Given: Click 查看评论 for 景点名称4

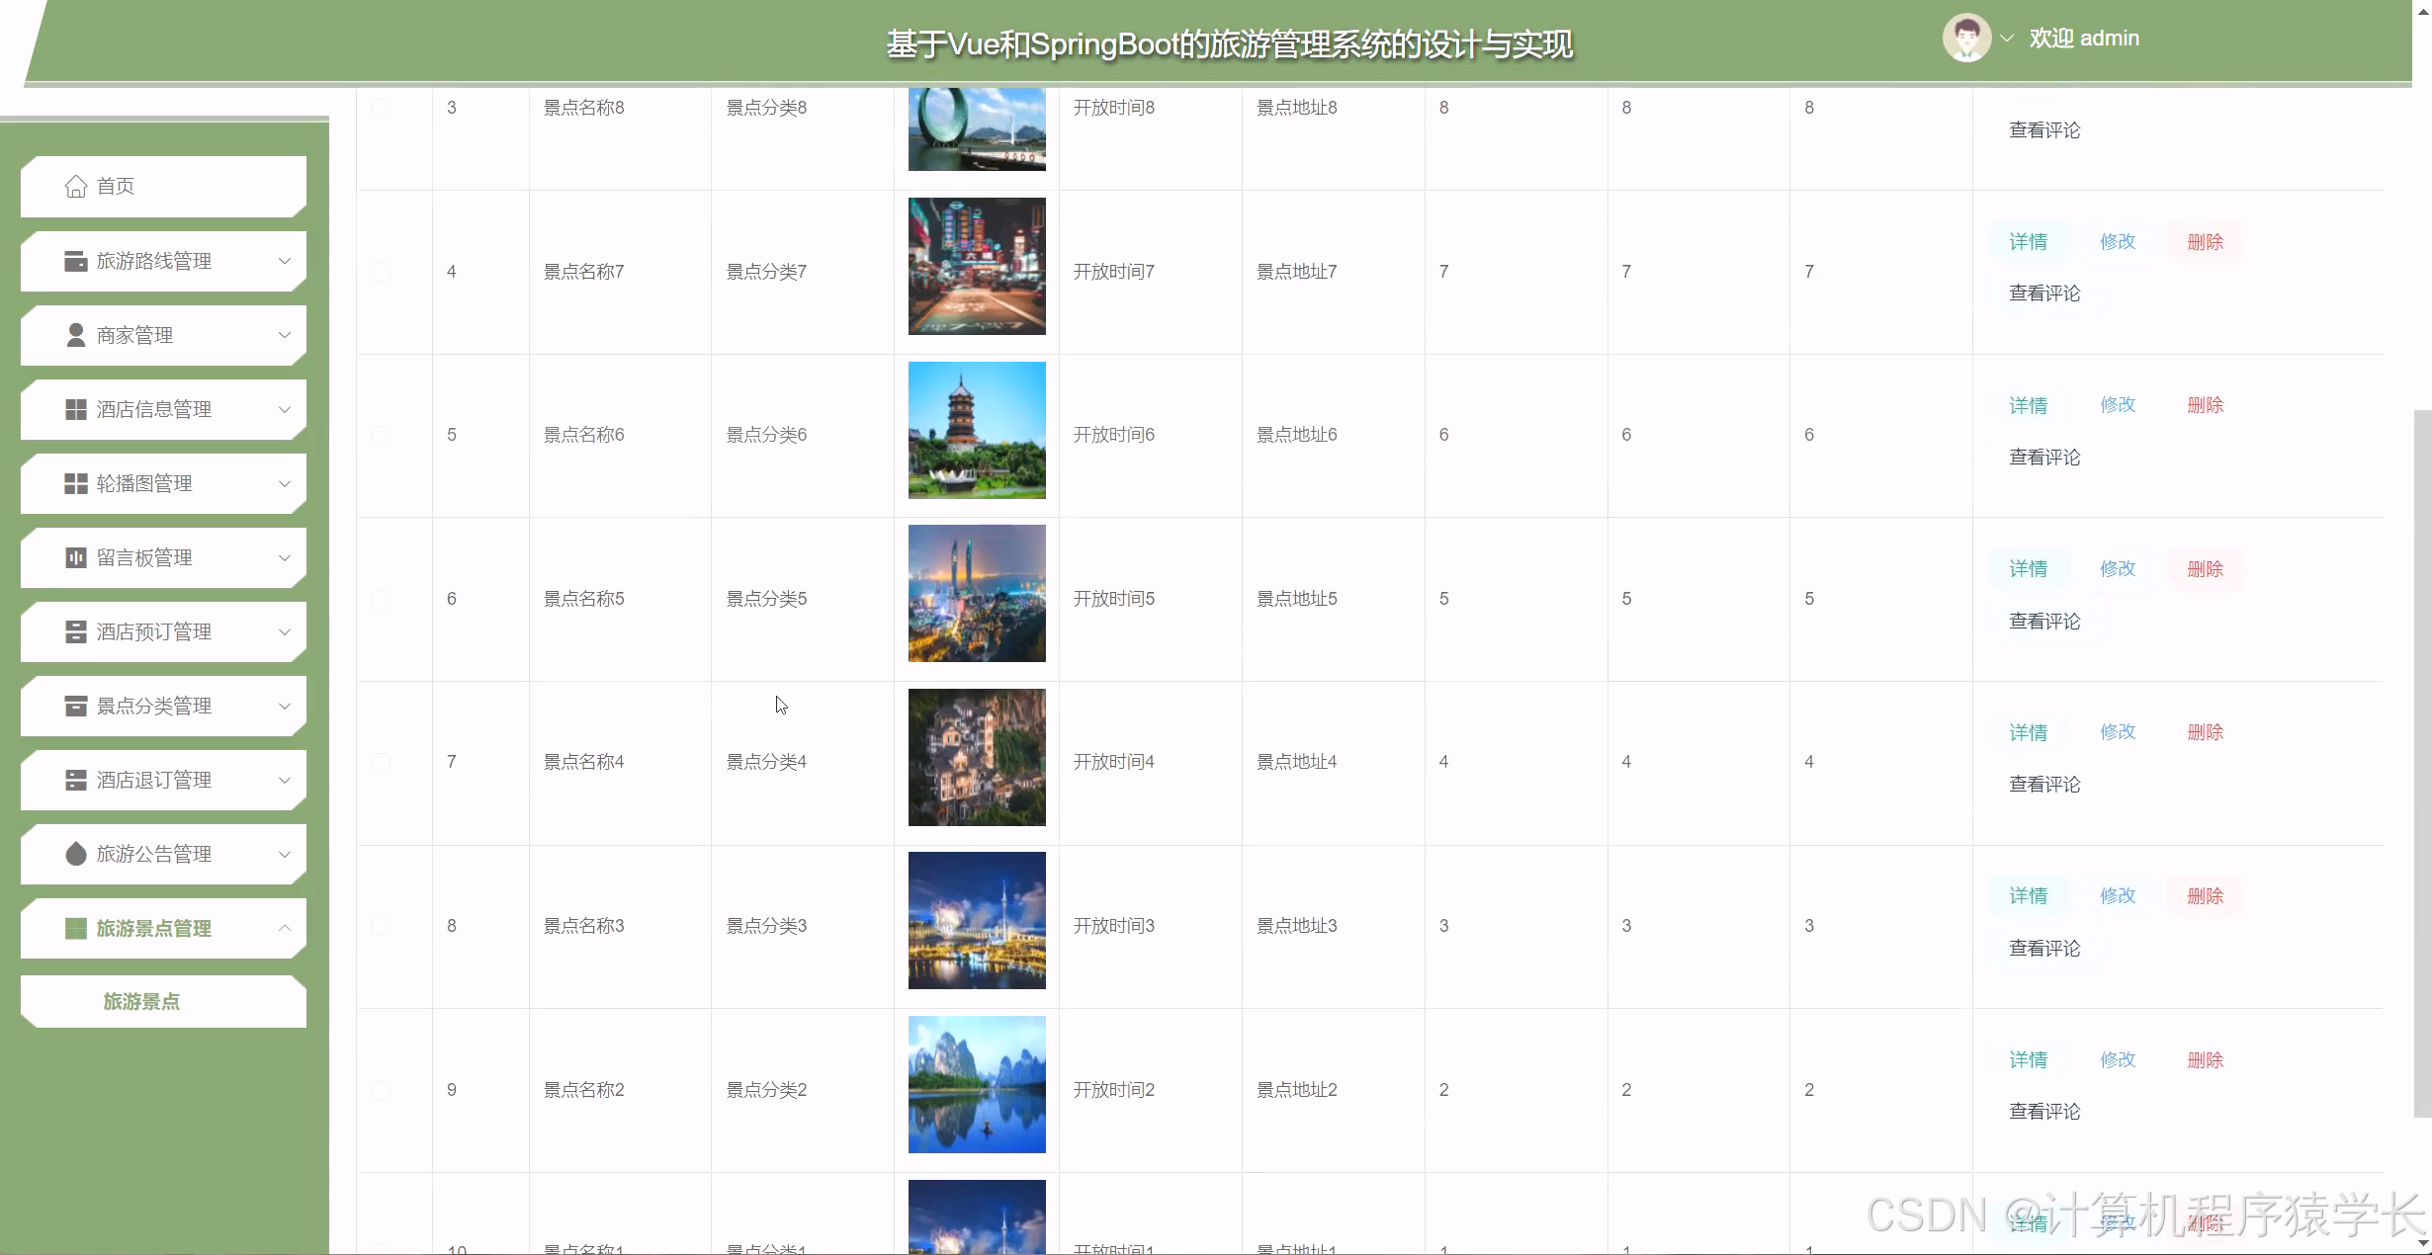Looking at the screenshot, I should [x=2044, y=785].
